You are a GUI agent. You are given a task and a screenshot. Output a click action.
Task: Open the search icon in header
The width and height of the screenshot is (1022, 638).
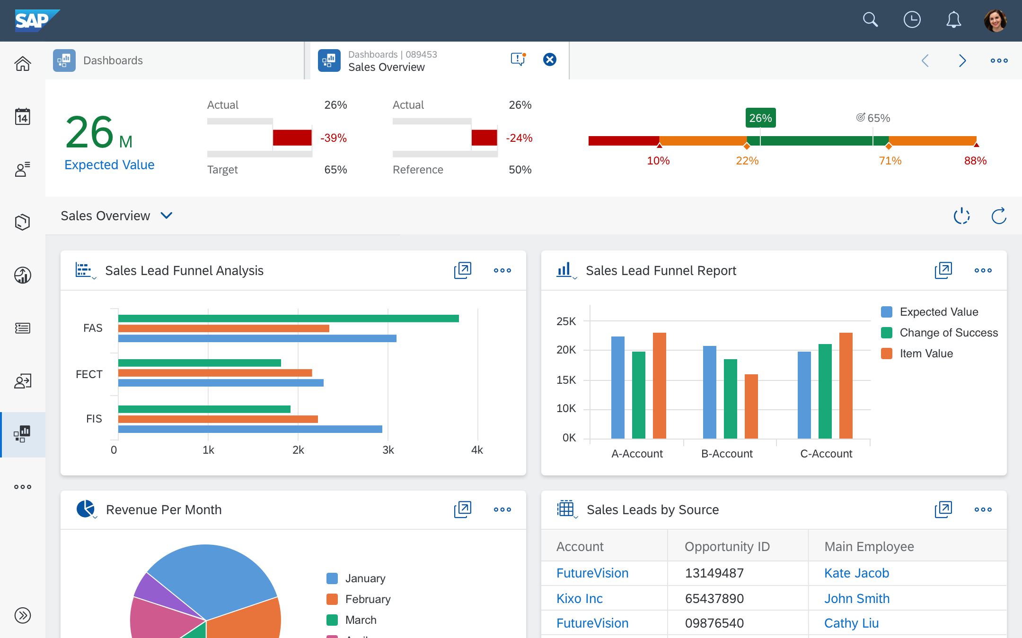click(870, 20)
